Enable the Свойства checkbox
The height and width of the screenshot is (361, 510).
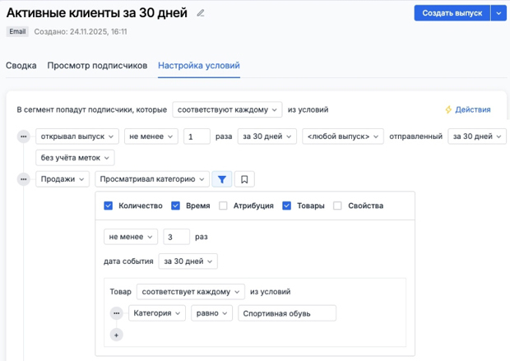337,206
